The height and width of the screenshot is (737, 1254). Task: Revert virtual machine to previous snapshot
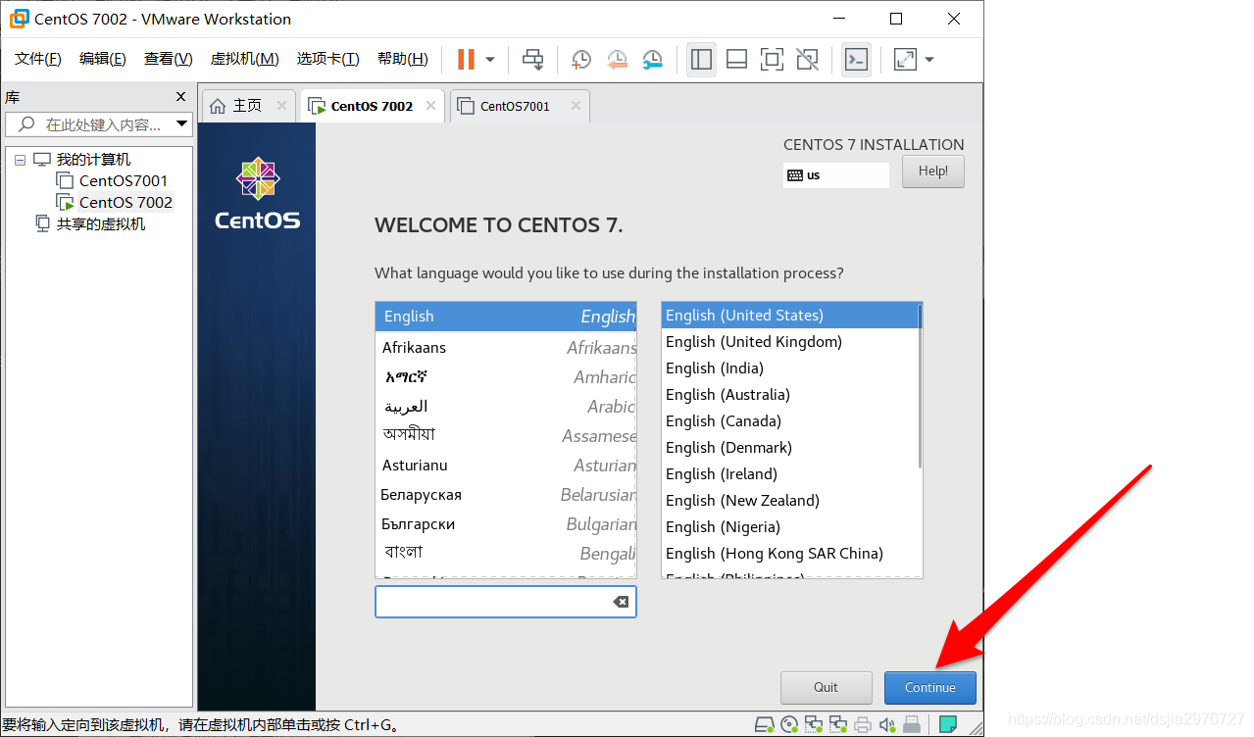tap(617, 59)
